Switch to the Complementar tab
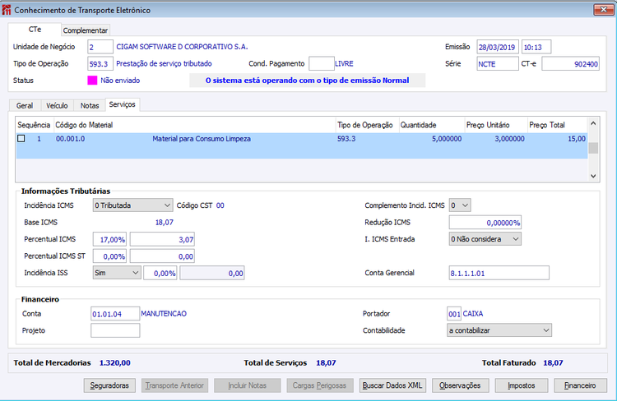Viewport: 617px width, 401px height. [x=86, y=30]
